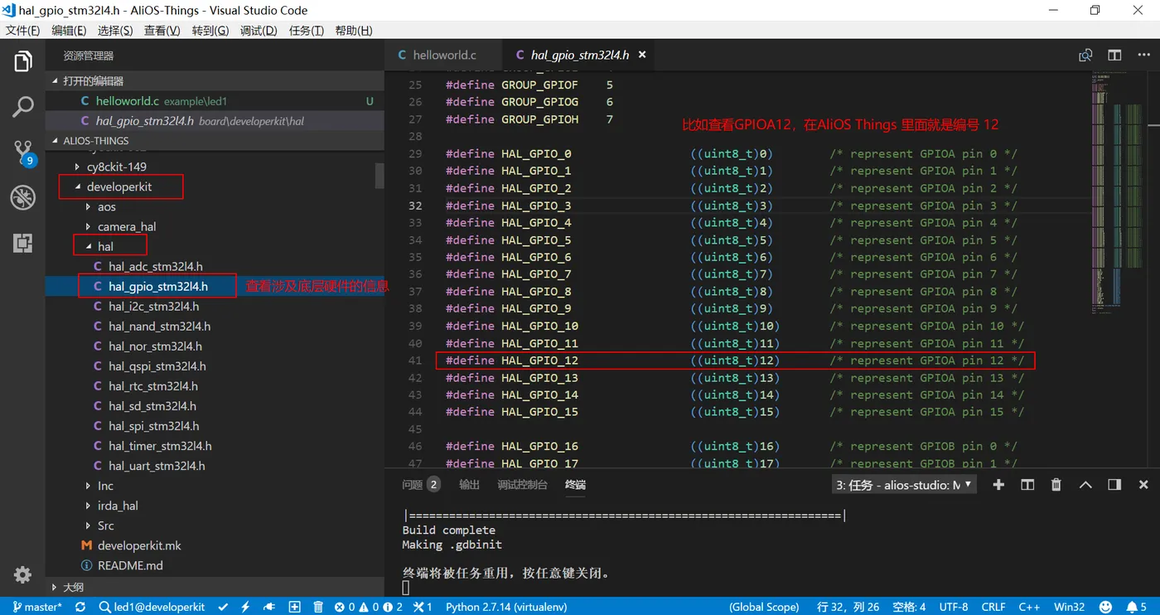
Task: Open the Manage gear at activity bar bottom
Action: click(x=22, y=574)
